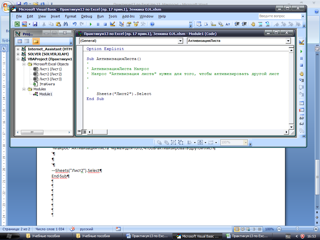Open the File menu
The height and width of the screenshot is (240, 320).
click(x=19, y=16)
